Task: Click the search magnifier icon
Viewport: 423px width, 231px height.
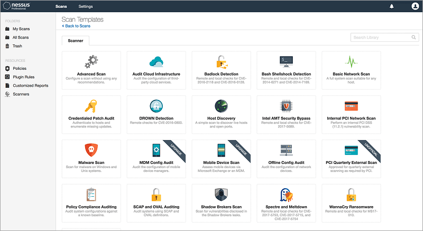Action: pos(413,37)
